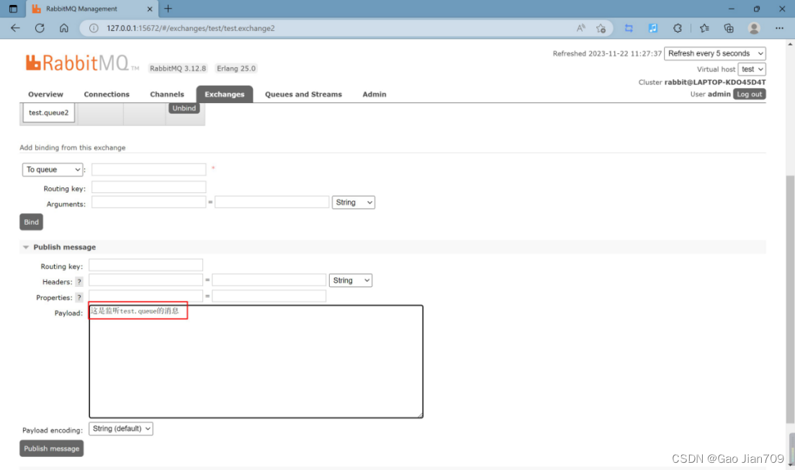Viewport: 795px width, 470px height.
Task: Close the RabbitMQ Management tab
Action: [150, 9]
